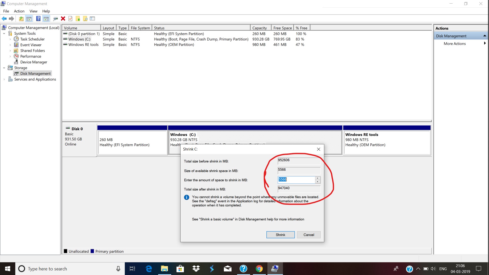Click the Help icon in the toolbar

coord(38,18)
